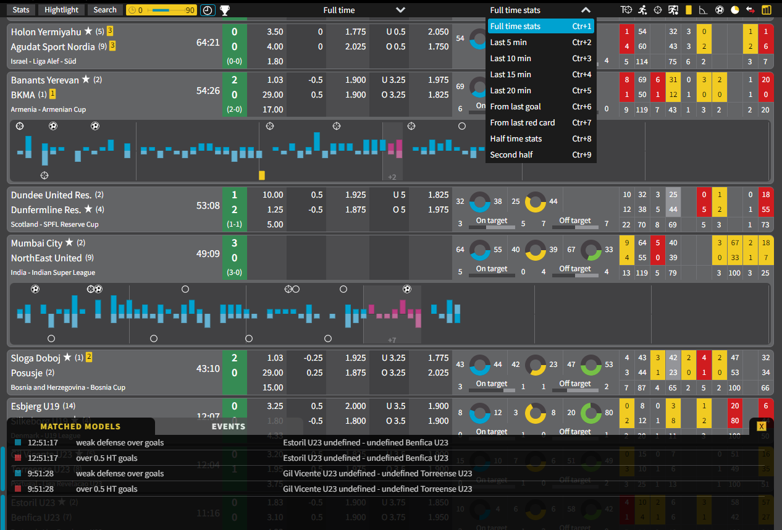Toggle the blue-outlined clock button
Viewport: 782px width, 530px height.
tap(208, 10)
